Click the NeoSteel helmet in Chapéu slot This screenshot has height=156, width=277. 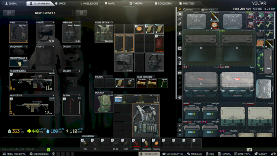(x=45, y=33)
